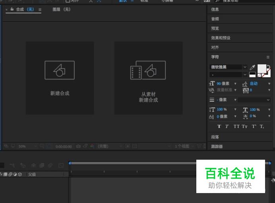Set color to black and white swatch
This screenshot has width=275, height=203.
tap(252, 75)
